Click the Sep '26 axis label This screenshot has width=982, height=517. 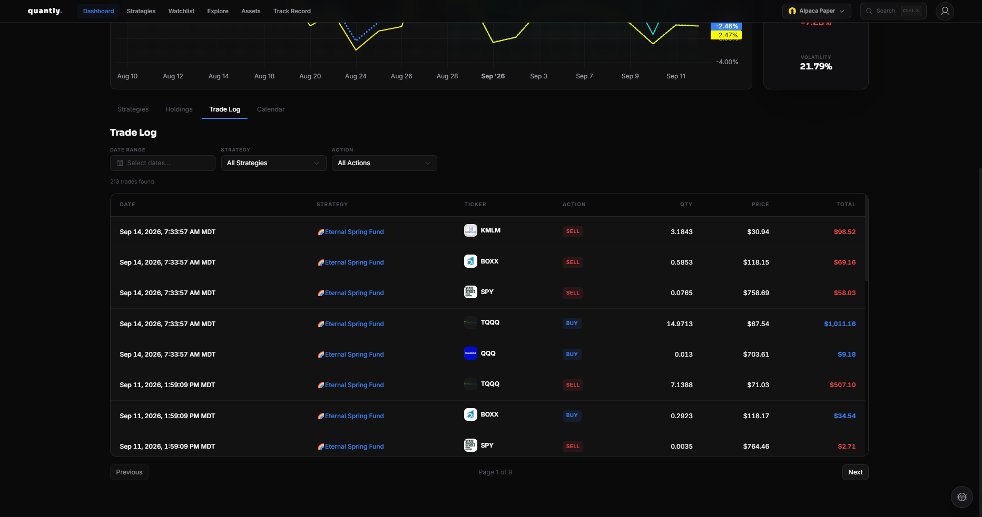coord(493,76)
